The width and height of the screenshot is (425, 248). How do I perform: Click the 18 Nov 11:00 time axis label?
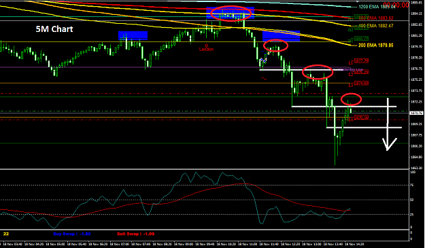point(248,244)
